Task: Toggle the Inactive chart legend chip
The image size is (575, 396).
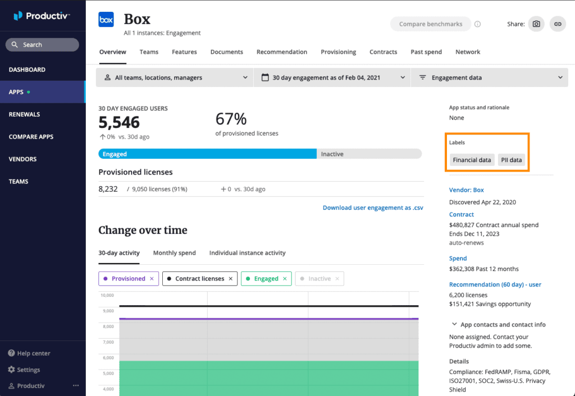Action: 320,279
